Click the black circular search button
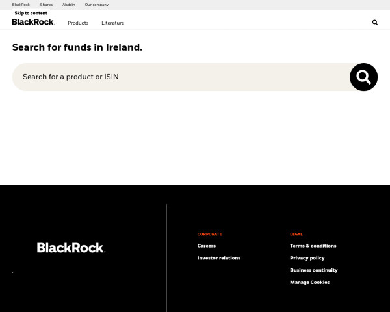 [x=363, y=77]
